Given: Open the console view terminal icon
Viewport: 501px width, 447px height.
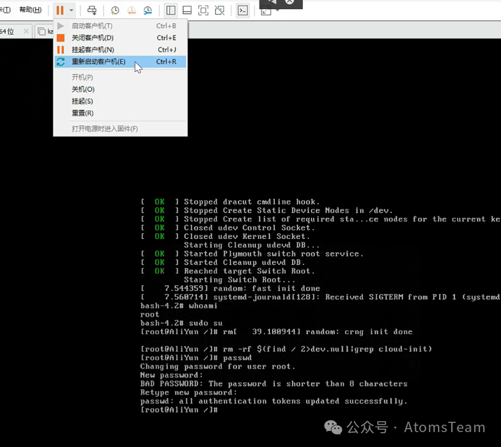Looking at the screenshot, I should coord(243,10).
